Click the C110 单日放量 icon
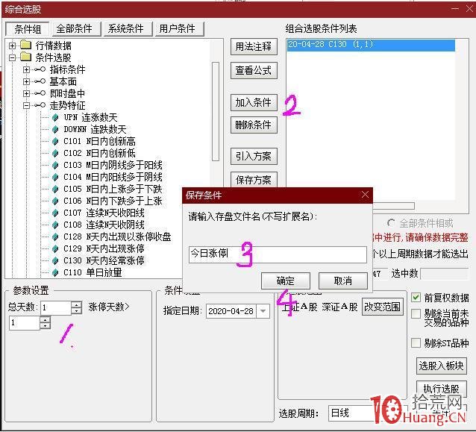Viewport: 476px width, 432px height. (55, 272)
